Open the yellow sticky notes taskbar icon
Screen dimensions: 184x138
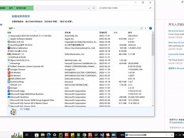(x=73, y=135)
